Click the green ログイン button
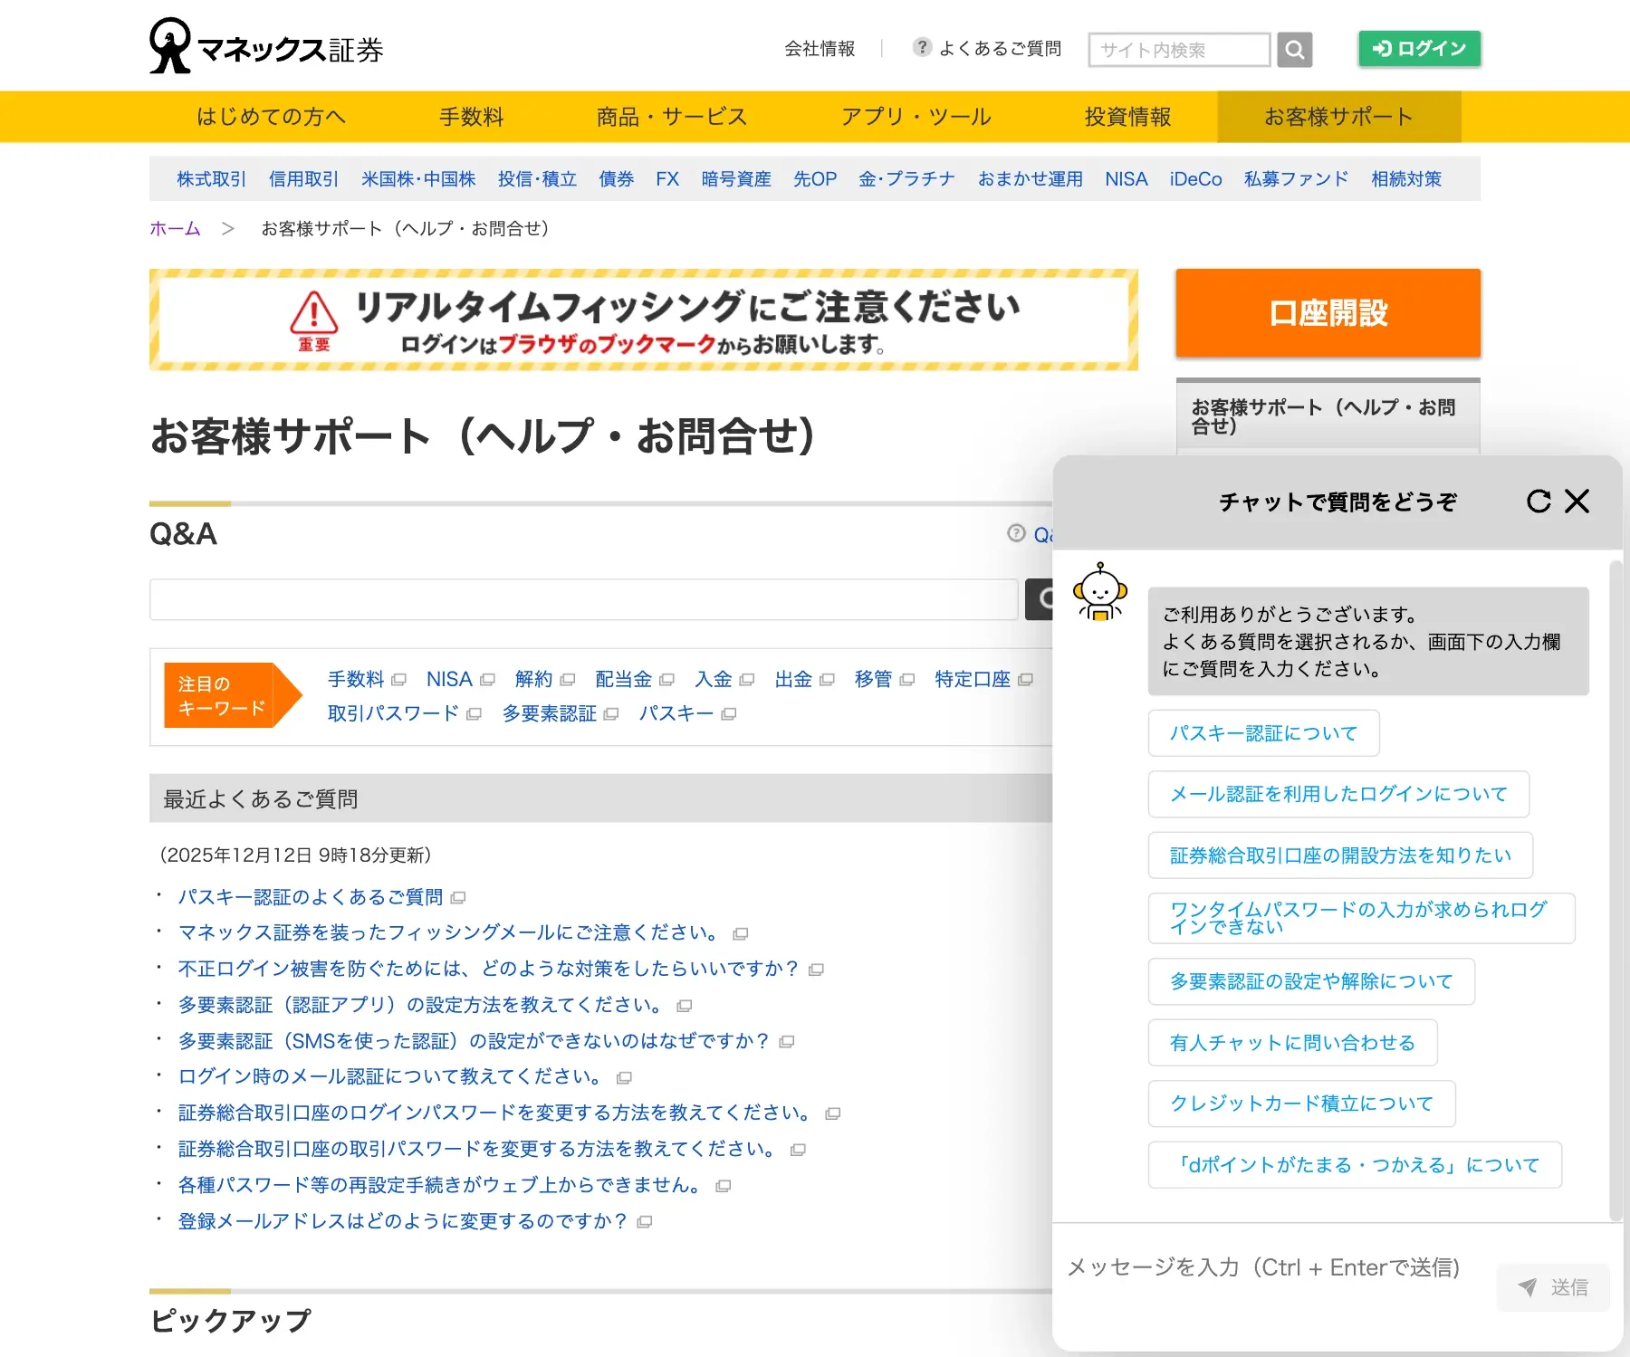 [x=1418, y=49]
